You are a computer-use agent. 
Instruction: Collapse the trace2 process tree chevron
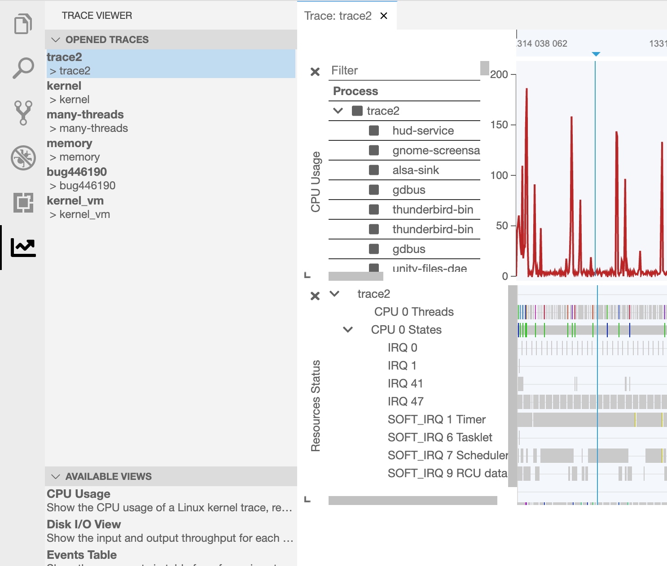coord(338,110)
